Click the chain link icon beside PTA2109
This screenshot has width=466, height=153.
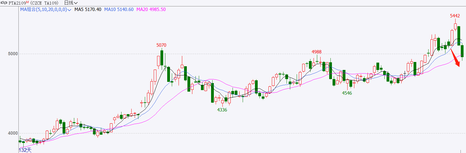click(x=4, y=3)
